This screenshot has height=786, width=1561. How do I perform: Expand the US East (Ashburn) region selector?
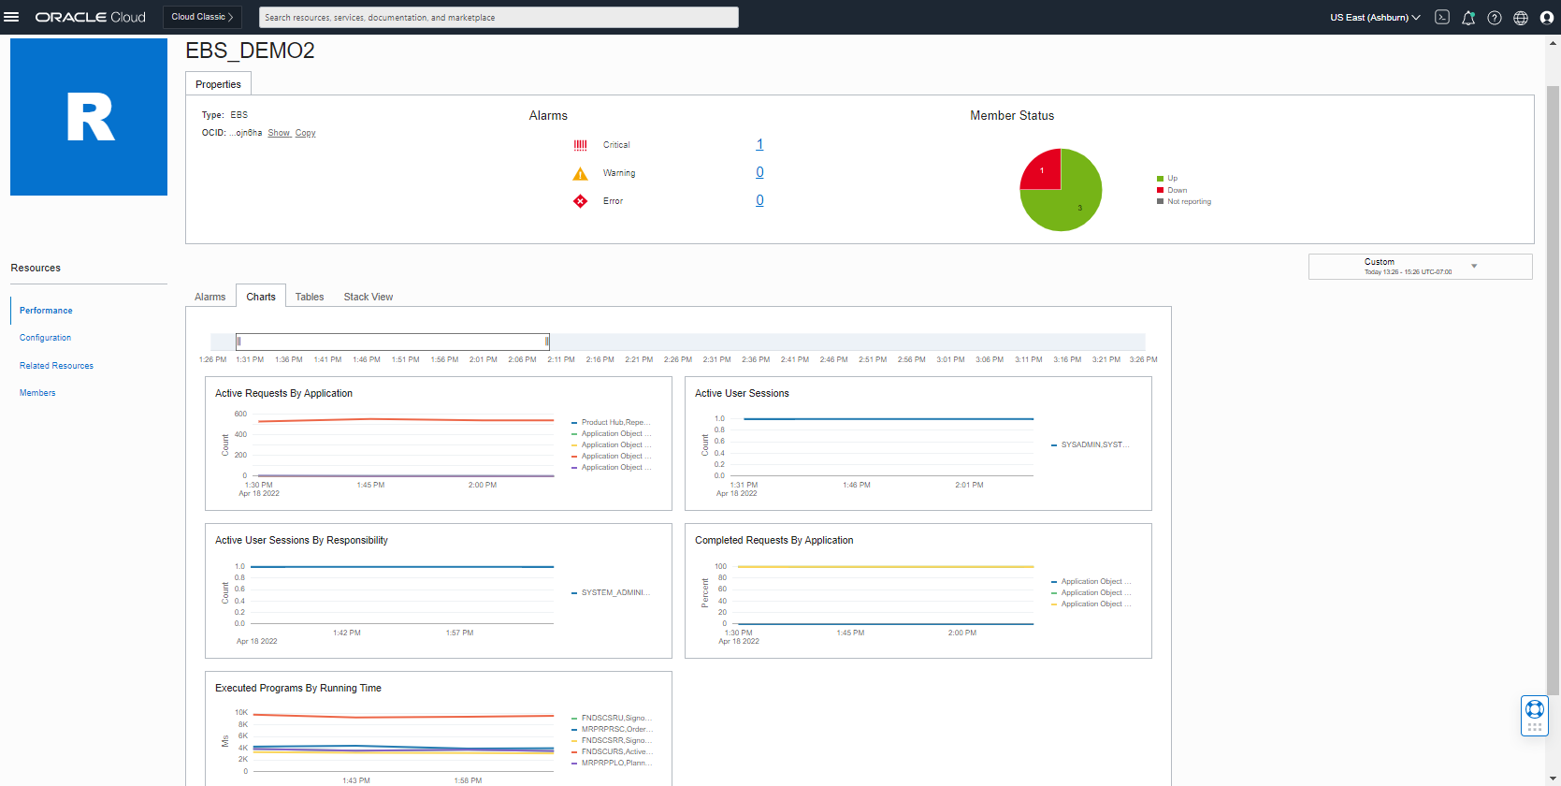[x=1375, y=18]
